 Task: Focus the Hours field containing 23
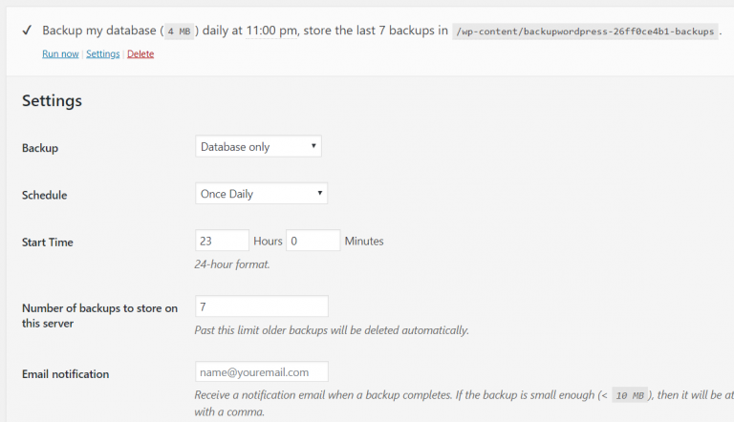(222, 241)
